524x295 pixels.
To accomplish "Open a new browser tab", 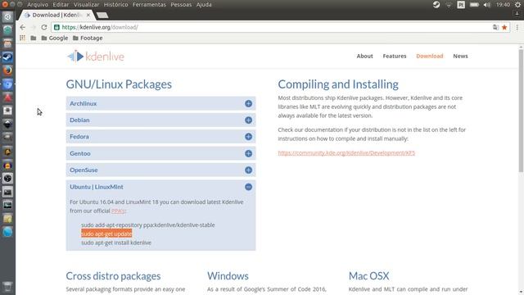I will click(102, 15).
